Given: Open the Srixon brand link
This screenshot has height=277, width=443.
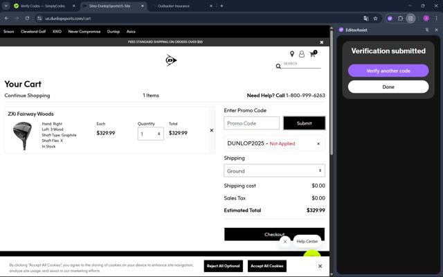Looking at the screenshot, I should 8,31.
